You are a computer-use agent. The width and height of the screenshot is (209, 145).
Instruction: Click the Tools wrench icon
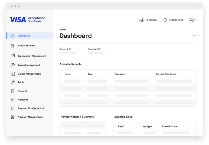click(x=13, y=82)
